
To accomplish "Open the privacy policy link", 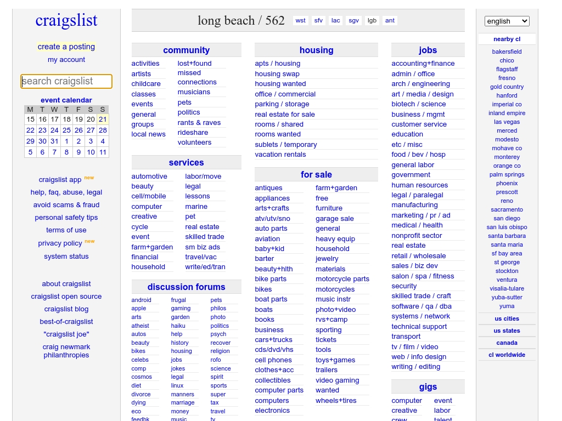I will [60, 243].
